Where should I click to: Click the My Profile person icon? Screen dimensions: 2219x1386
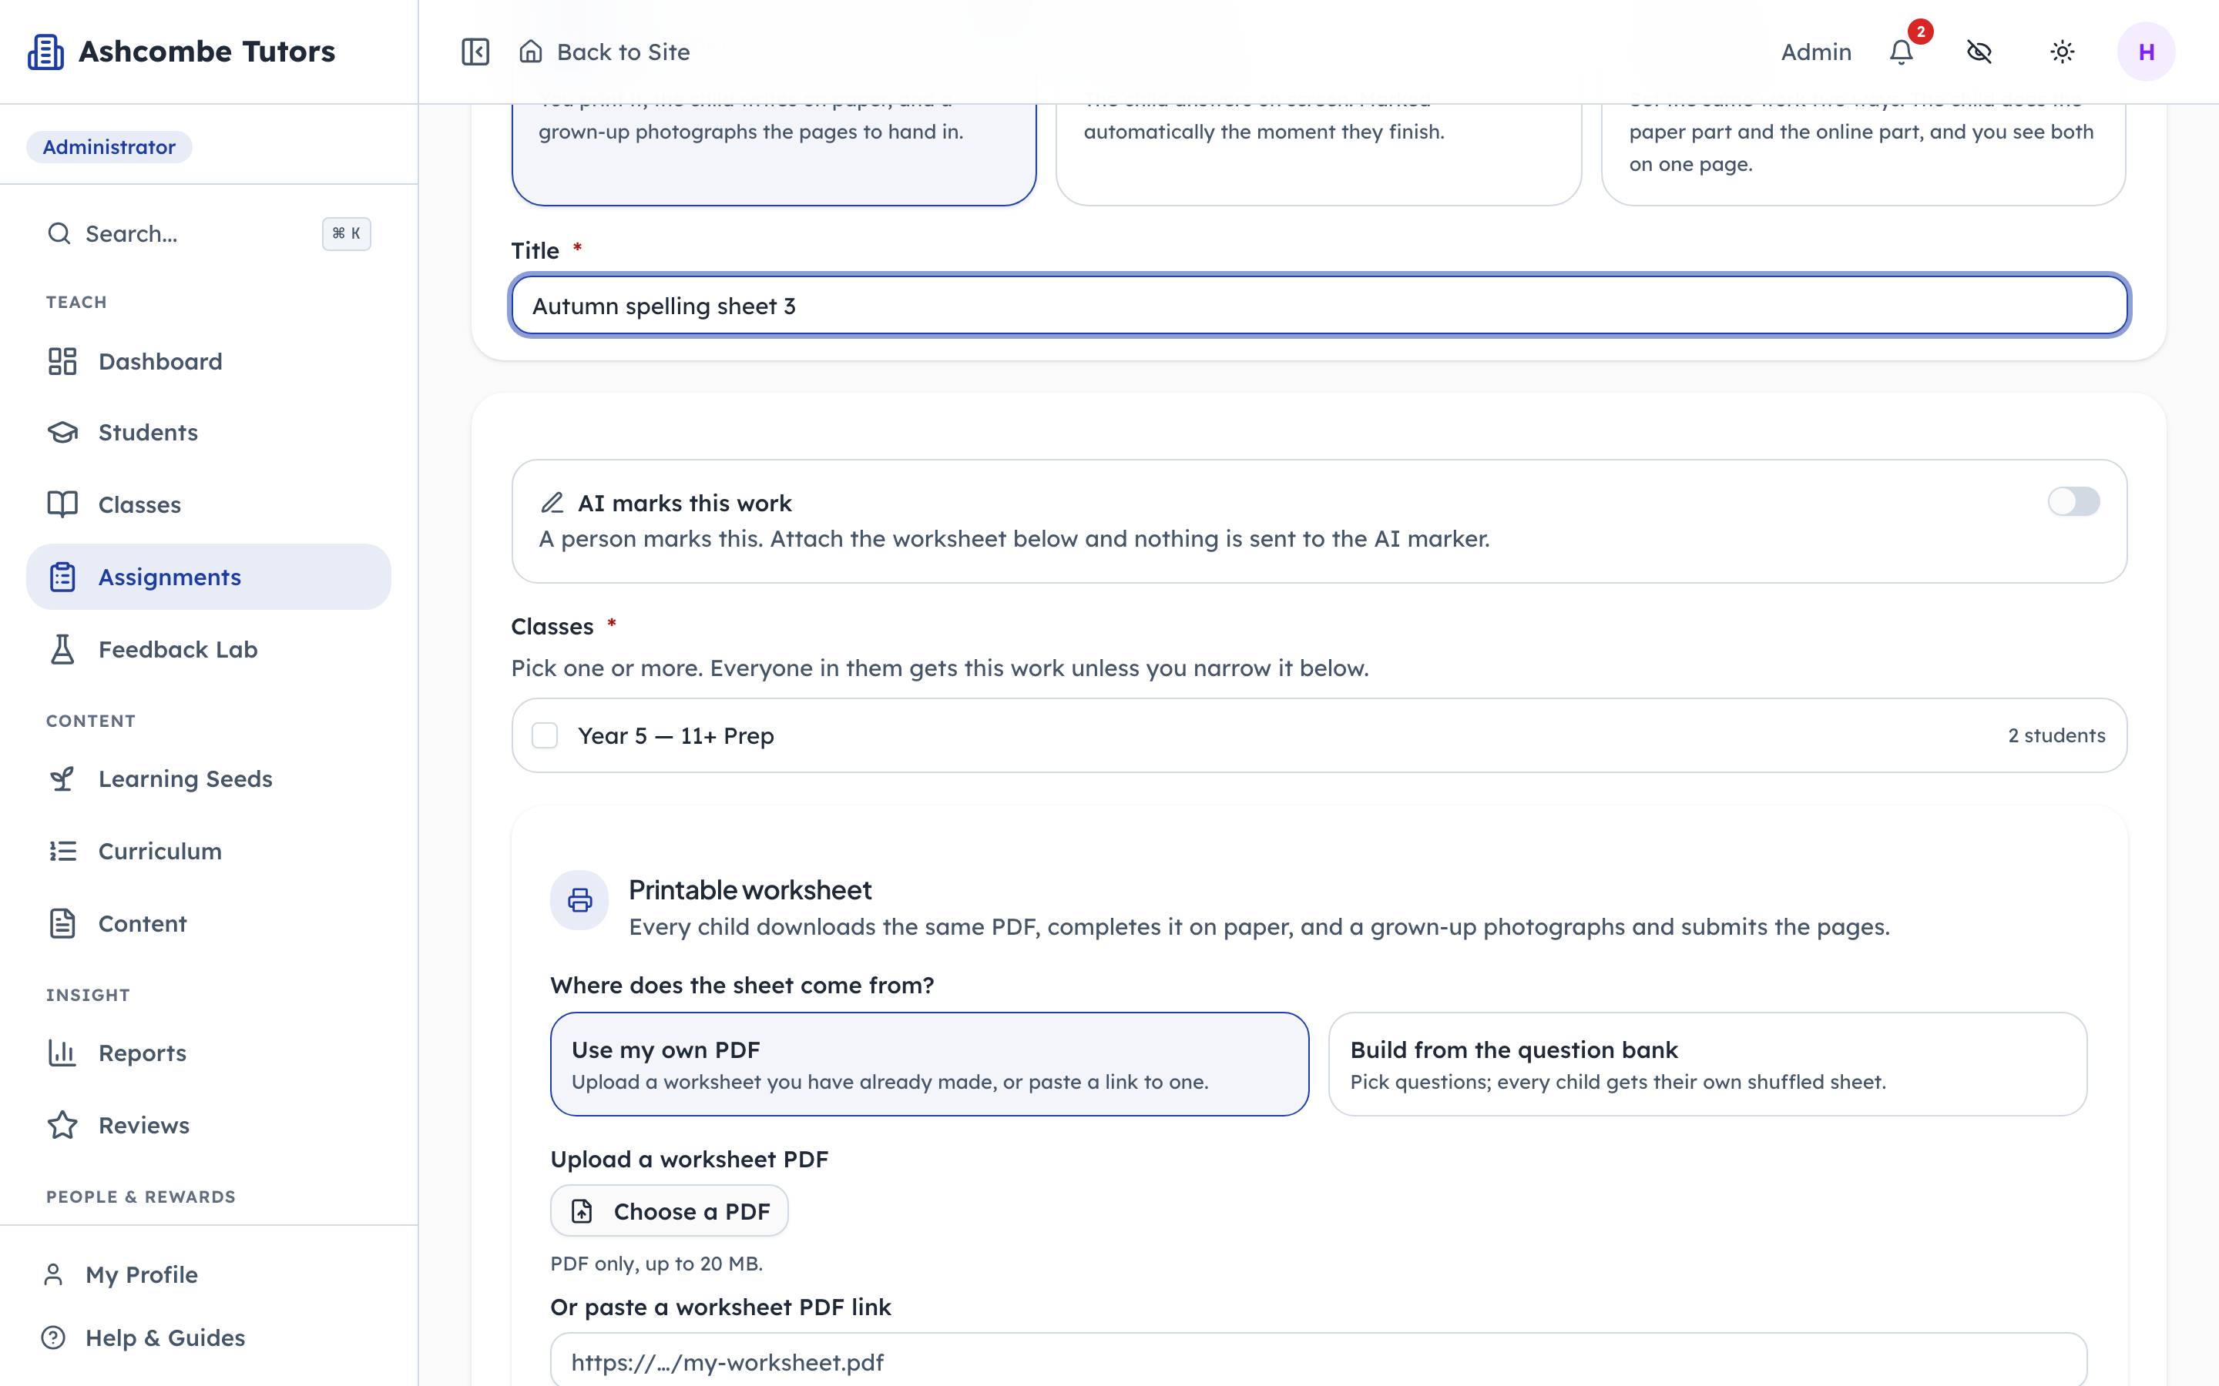[x=53, y=1274]
